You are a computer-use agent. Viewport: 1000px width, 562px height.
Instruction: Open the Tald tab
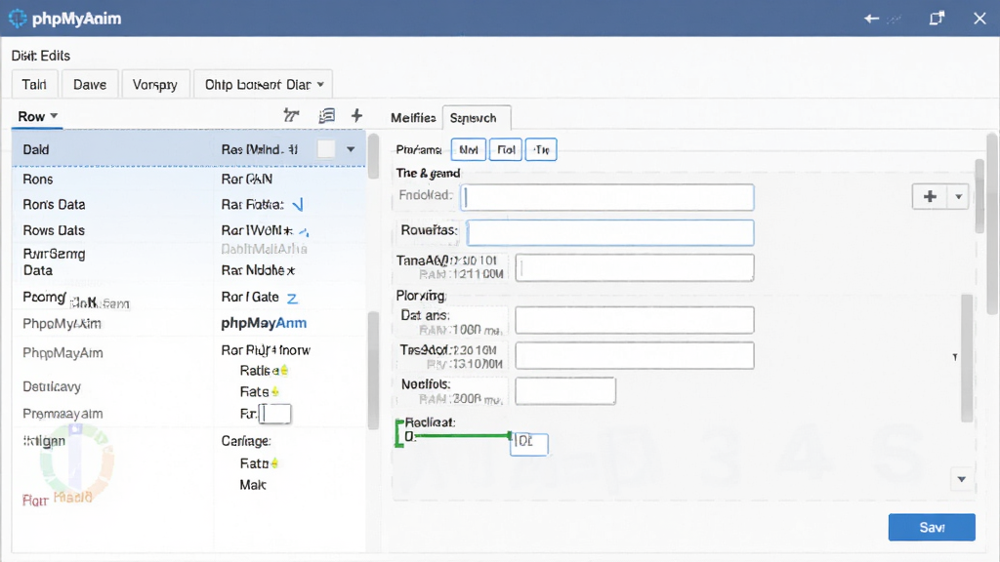34,84
